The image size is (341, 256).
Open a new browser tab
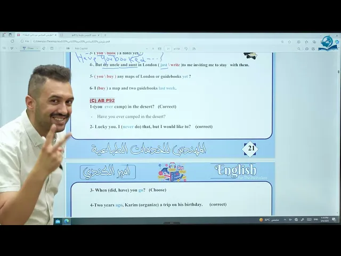click(x=105, y=35)
